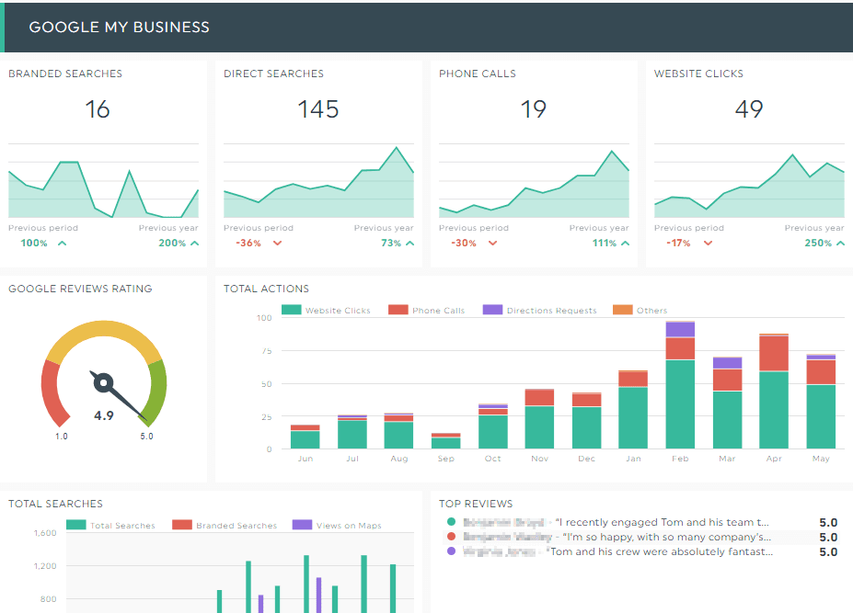Screen dimensions: 853x613
Task: Click the Branded Searches widget title
Action: coord(65,74)
